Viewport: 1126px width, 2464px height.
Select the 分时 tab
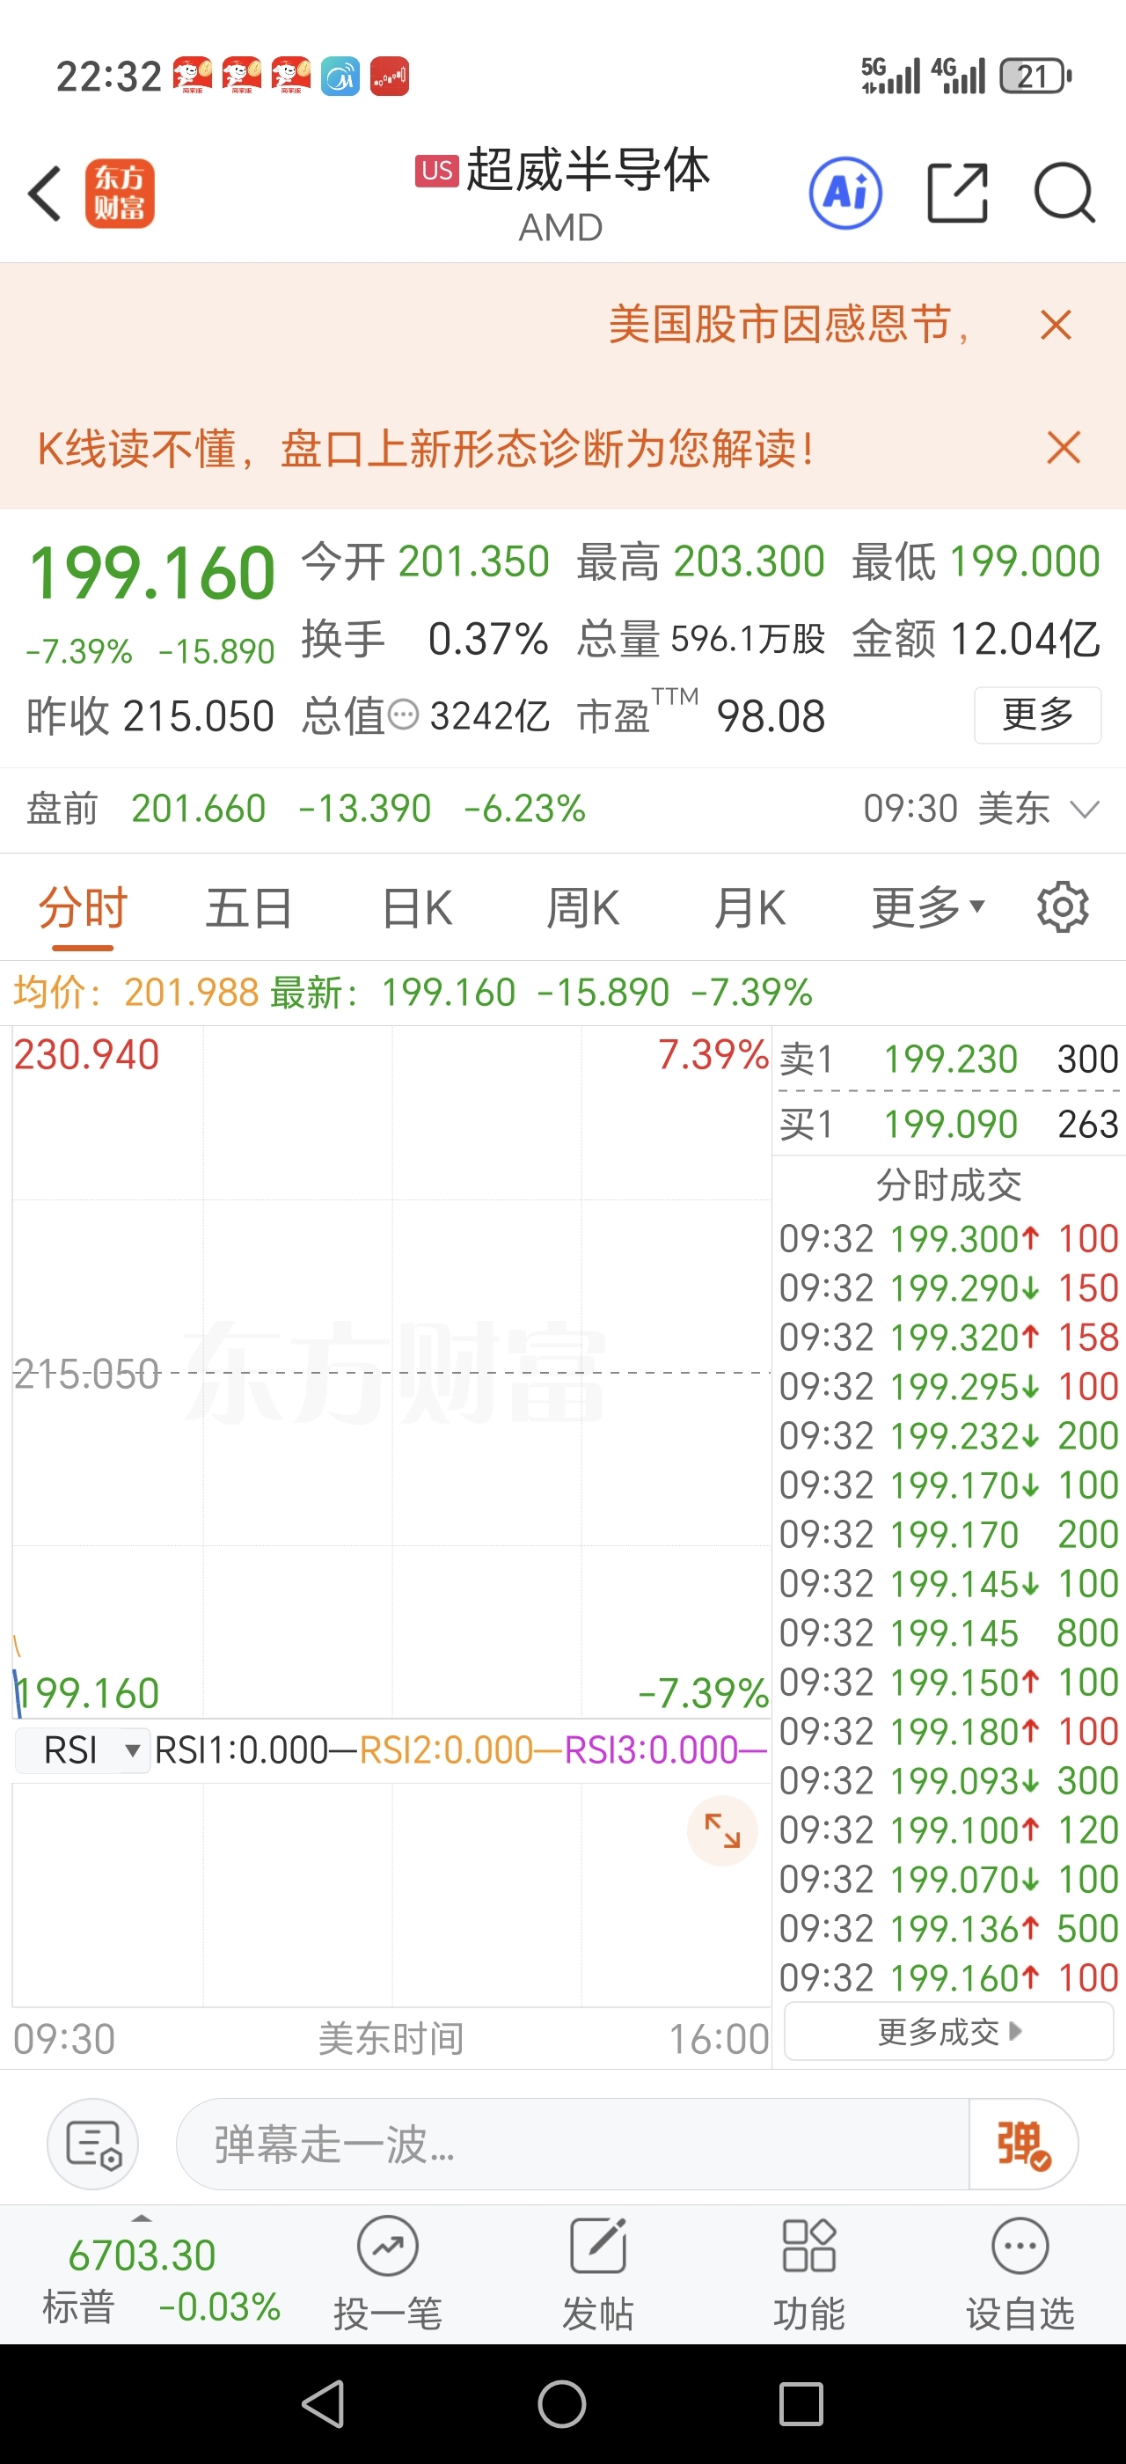pyautogui.click(x=82, y=908)
